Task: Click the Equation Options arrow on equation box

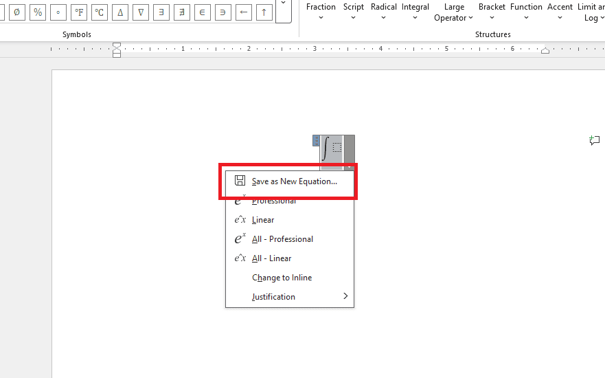Action: (349, 153)
